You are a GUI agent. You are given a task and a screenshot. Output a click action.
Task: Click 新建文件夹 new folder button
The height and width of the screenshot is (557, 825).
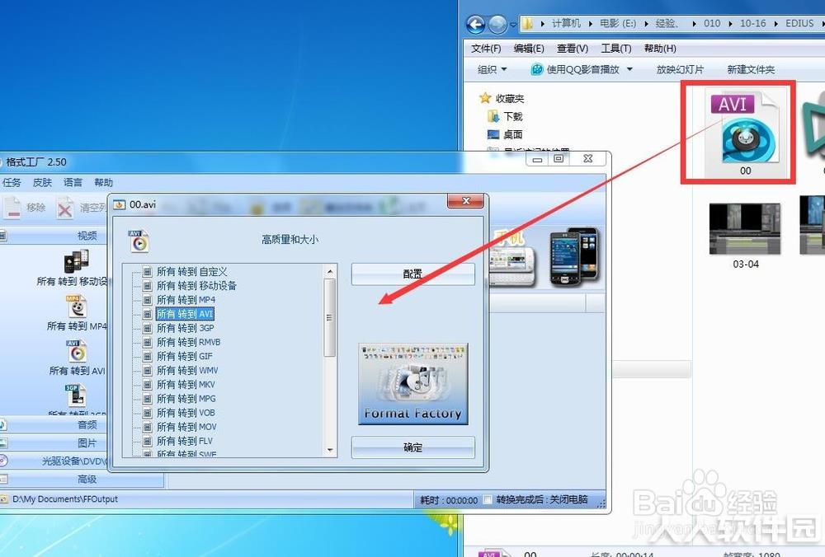tap(751, 69)
